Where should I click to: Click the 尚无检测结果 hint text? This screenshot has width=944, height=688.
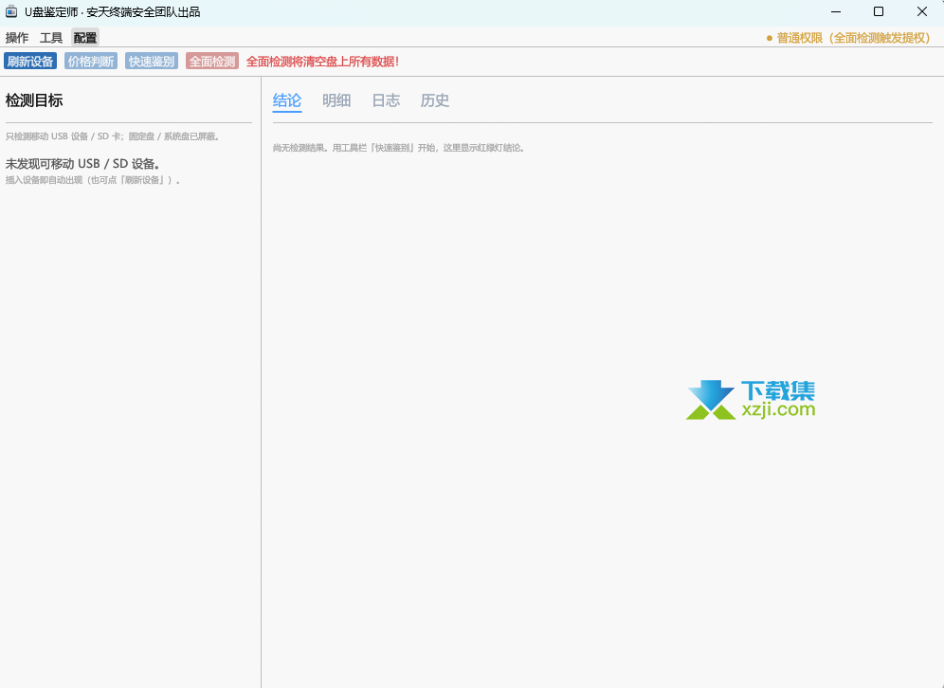pyautogui.click(x=399, y=148)
